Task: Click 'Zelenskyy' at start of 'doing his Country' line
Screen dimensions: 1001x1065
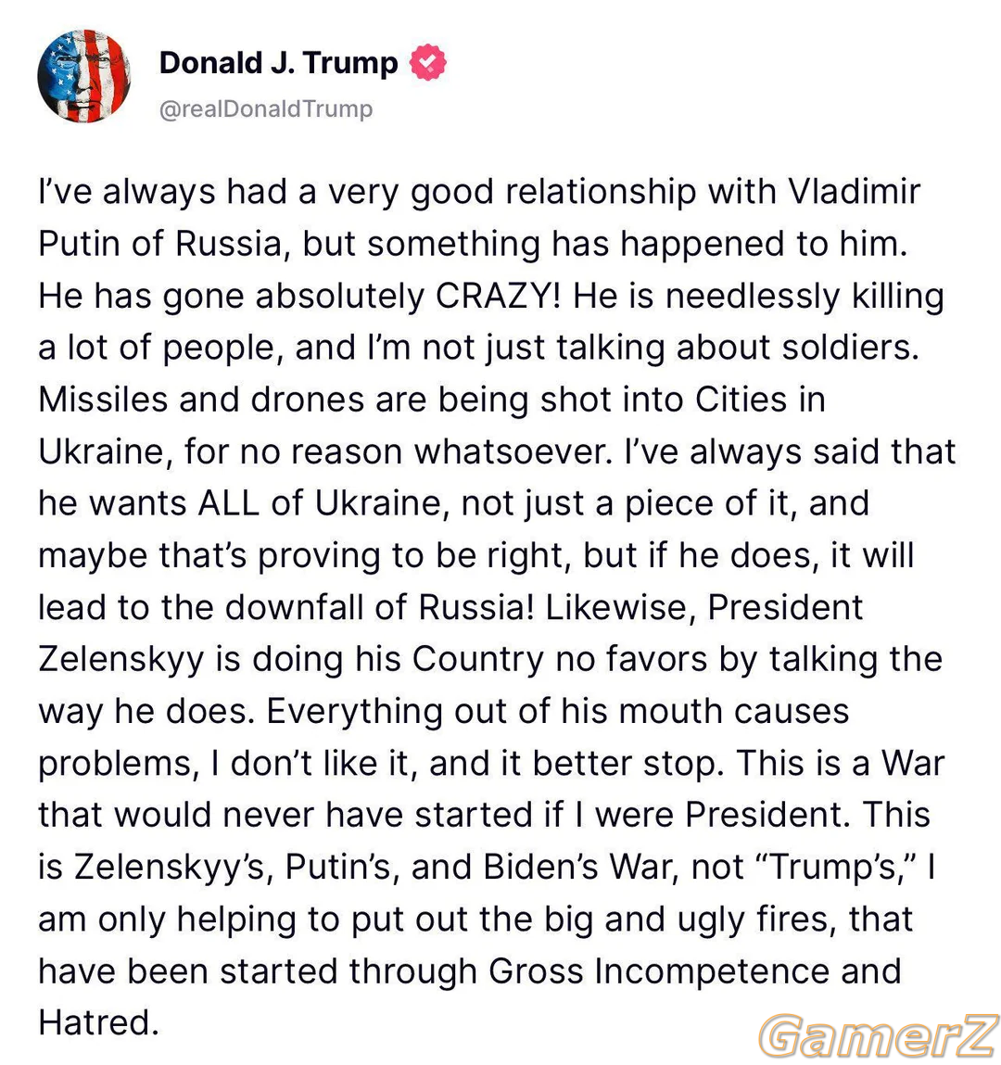Action: pos(120,660)
